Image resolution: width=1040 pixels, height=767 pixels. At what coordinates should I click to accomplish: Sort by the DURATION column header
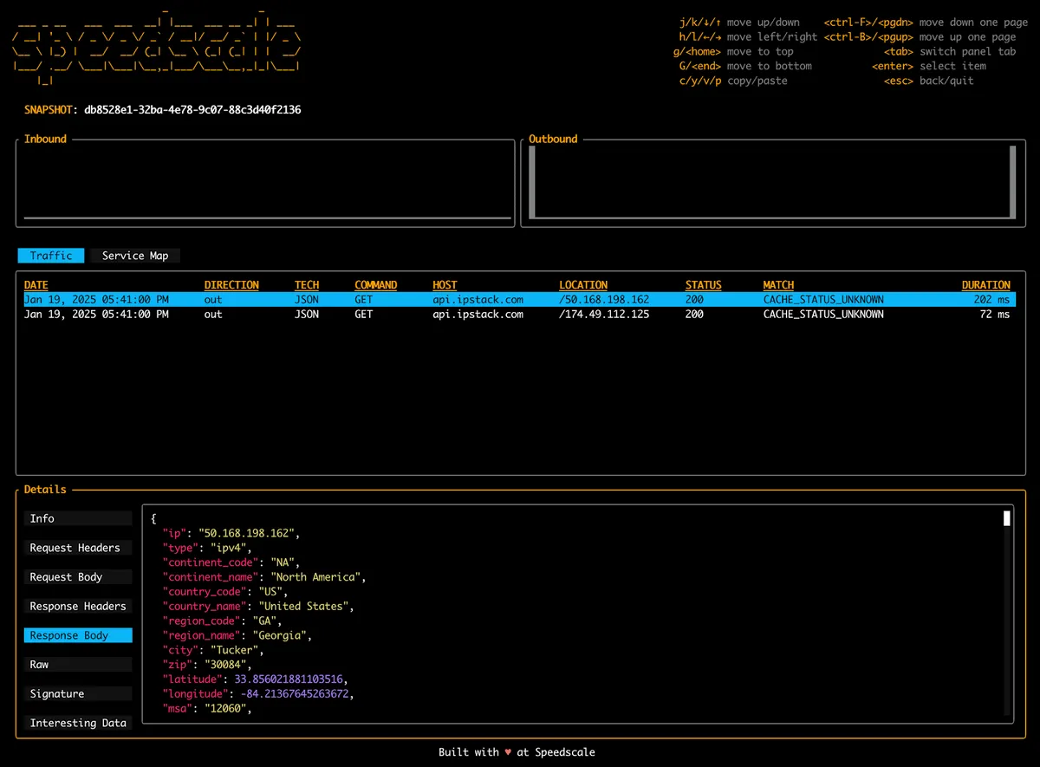[x=985, y=284]
